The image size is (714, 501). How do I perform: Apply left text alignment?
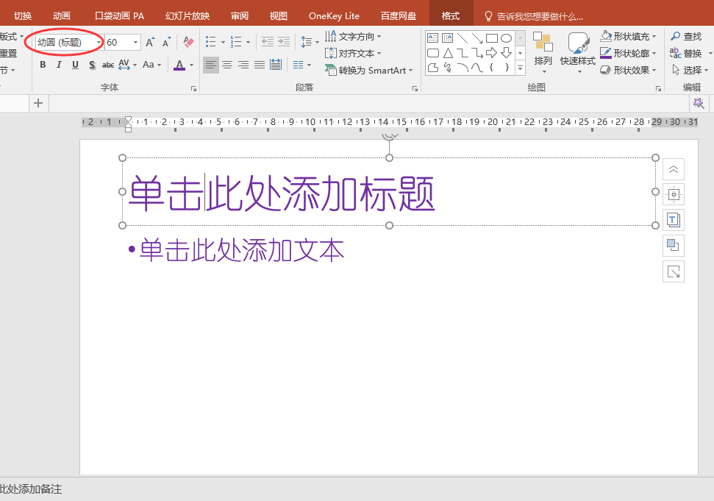(210, 65)
